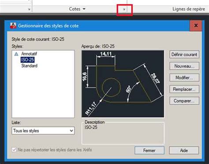Screen dimensions: 209x164
Task: Open the Liste 'Tous les styles' dropdown
Action: coord(43,131)
